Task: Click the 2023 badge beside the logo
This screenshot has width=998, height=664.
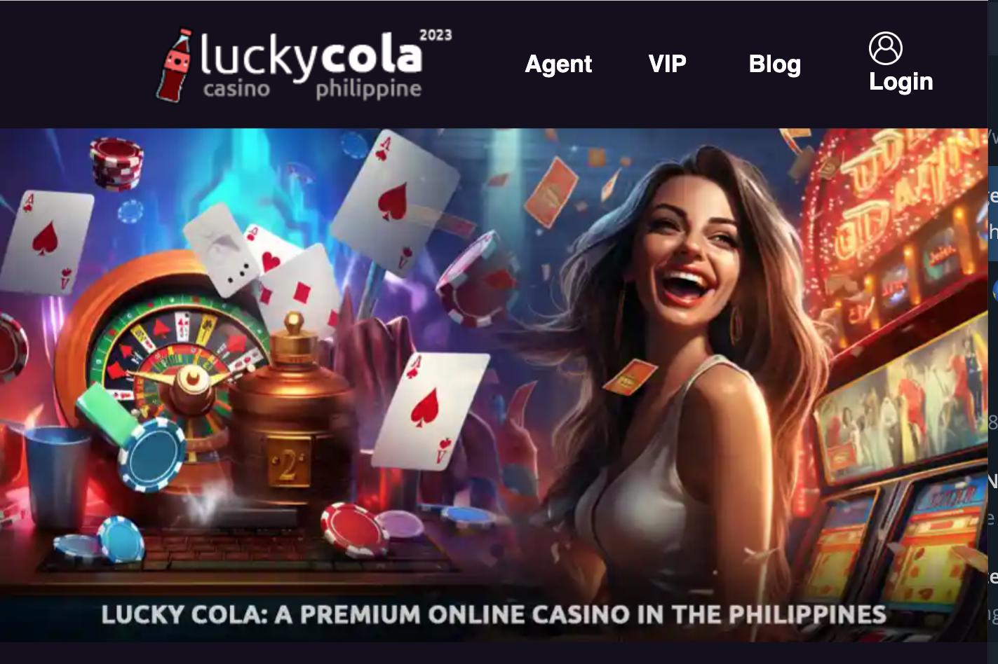Action: click(x=436, y=35)
